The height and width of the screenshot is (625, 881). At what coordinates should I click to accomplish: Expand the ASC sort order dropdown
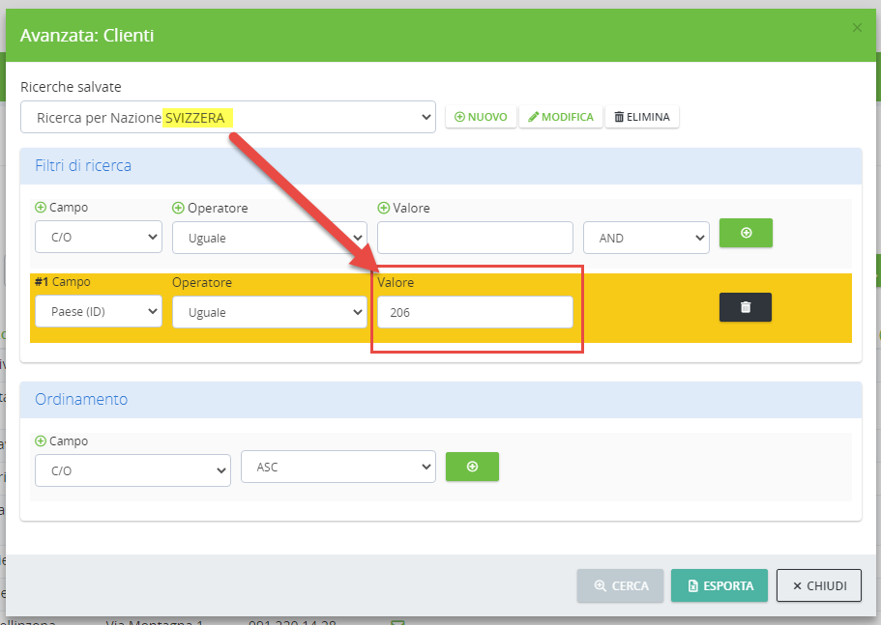[x=338, y=468]
